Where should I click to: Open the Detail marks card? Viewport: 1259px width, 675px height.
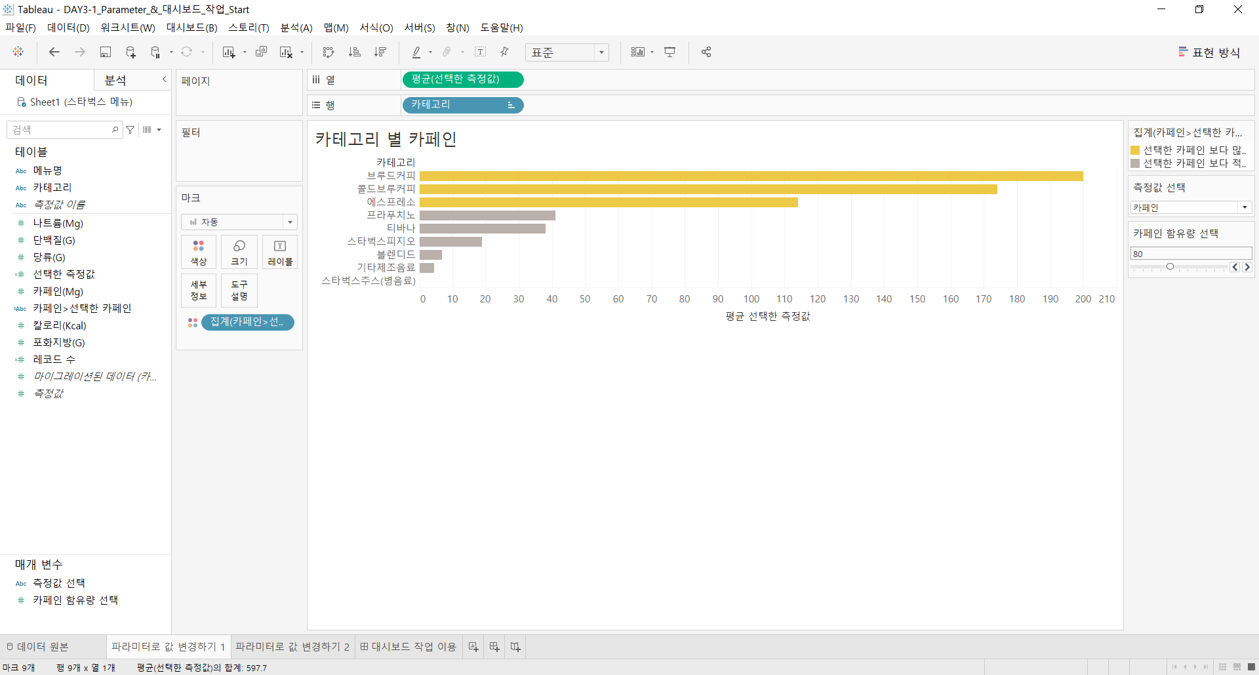click(x=199, y=291)
